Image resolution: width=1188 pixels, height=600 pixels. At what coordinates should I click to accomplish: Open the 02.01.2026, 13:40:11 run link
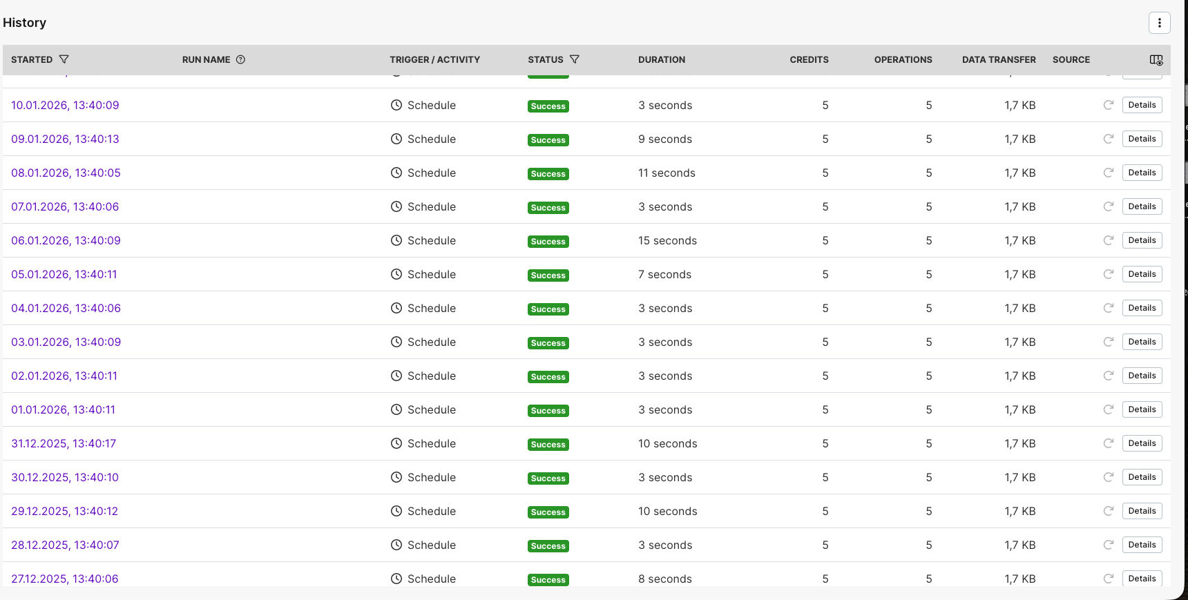coord(64,376)
